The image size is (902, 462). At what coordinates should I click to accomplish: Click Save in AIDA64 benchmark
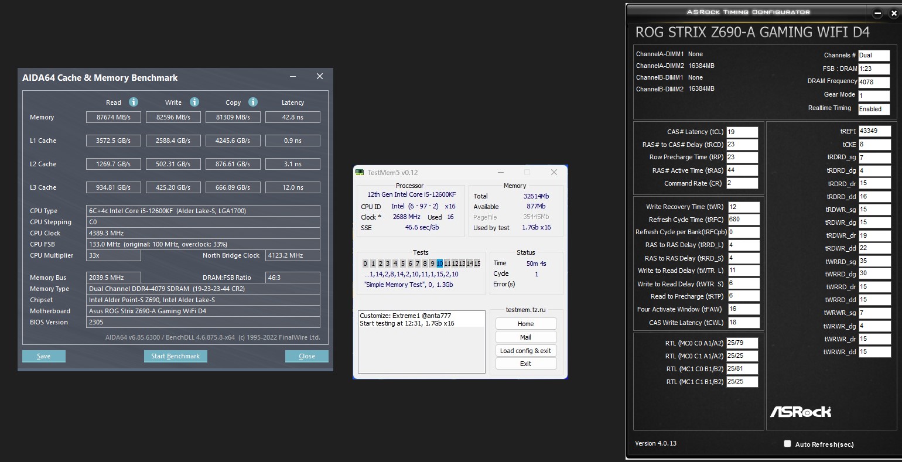point(44,356)
